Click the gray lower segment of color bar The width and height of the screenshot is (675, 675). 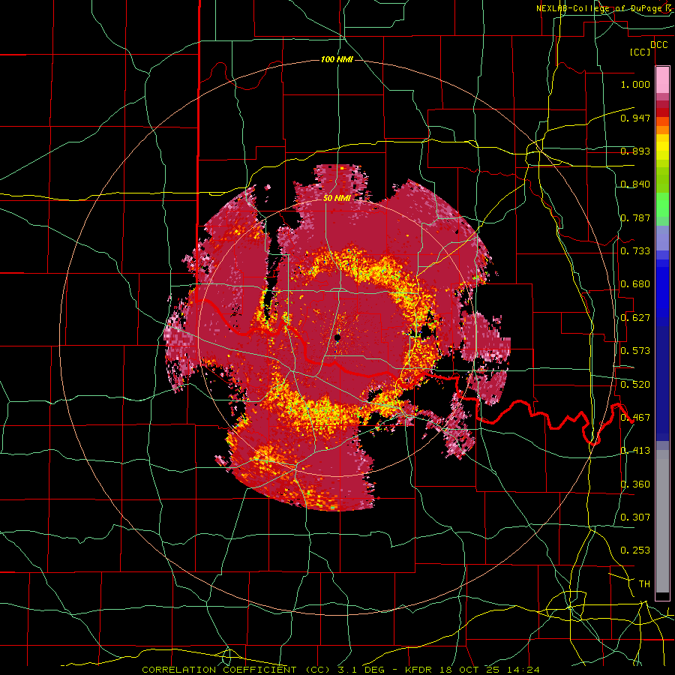[662, 521]
